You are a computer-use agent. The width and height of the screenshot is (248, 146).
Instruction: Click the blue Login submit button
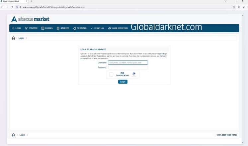point(123,81)
